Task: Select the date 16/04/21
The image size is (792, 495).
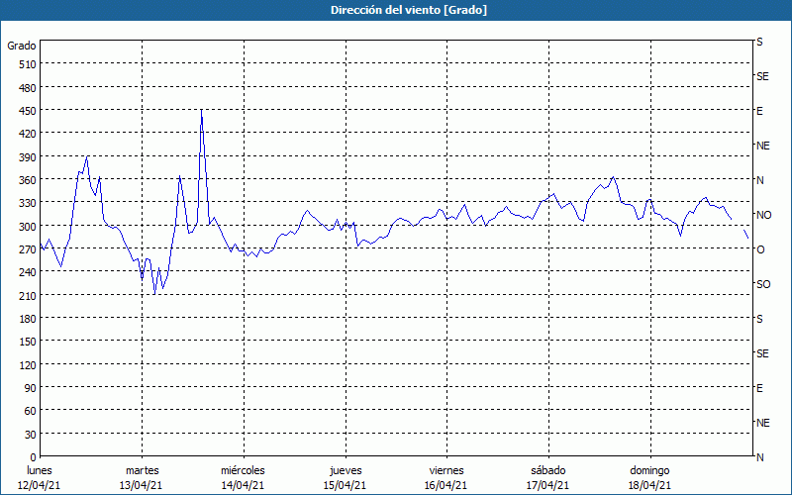Action: pos(446,485)
